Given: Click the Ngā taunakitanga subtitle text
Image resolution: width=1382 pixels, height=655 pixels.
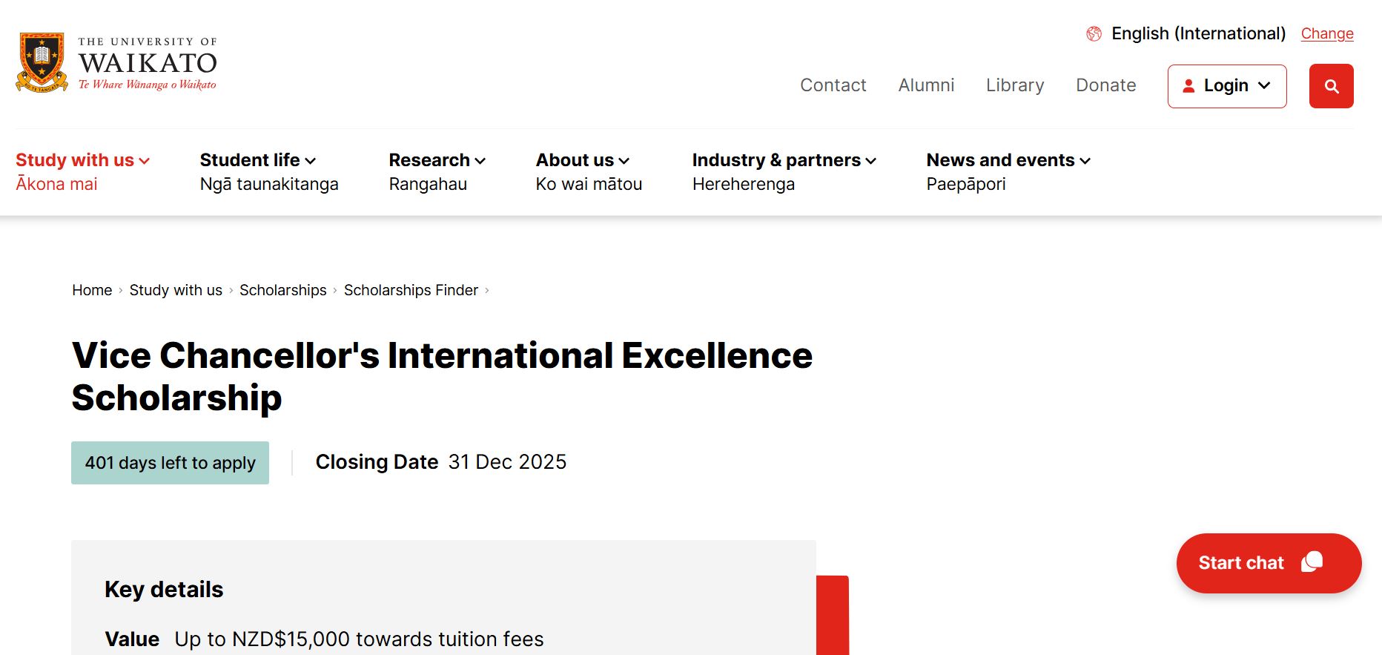Looking at the screenshot, I should coord(269,184).
